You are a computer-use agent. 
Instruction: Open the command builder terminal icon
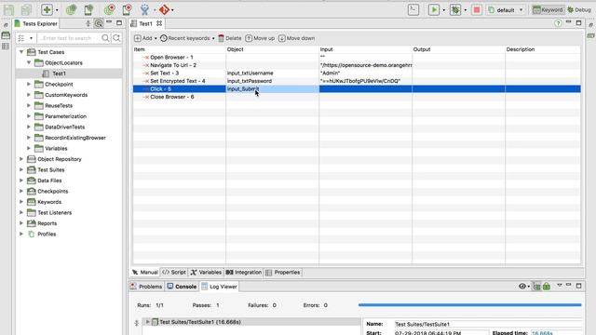[x=413, y=10]
